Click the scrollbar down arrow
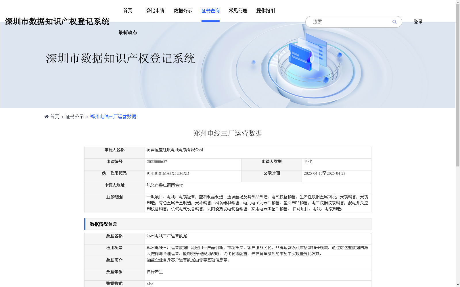 tap(458, 284)
